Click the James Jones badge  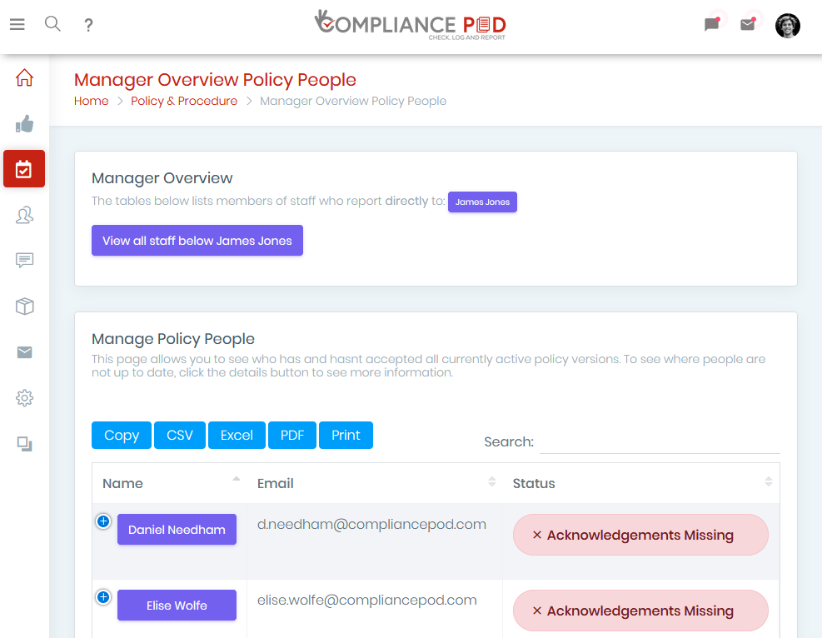coord(482,202)
